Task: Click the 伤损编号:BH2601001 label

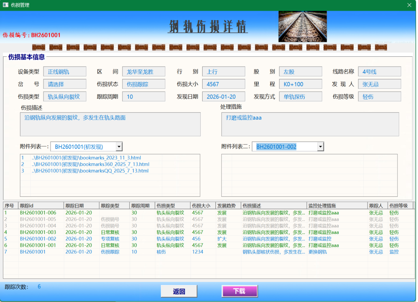Action: pos(32,35)
